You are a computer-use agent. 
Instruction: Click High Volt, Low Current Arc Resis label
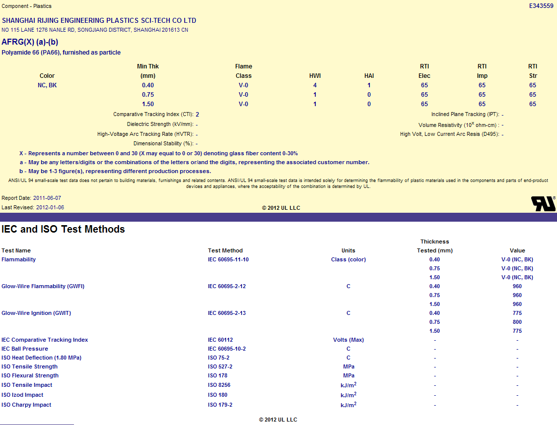coord(450,134)
